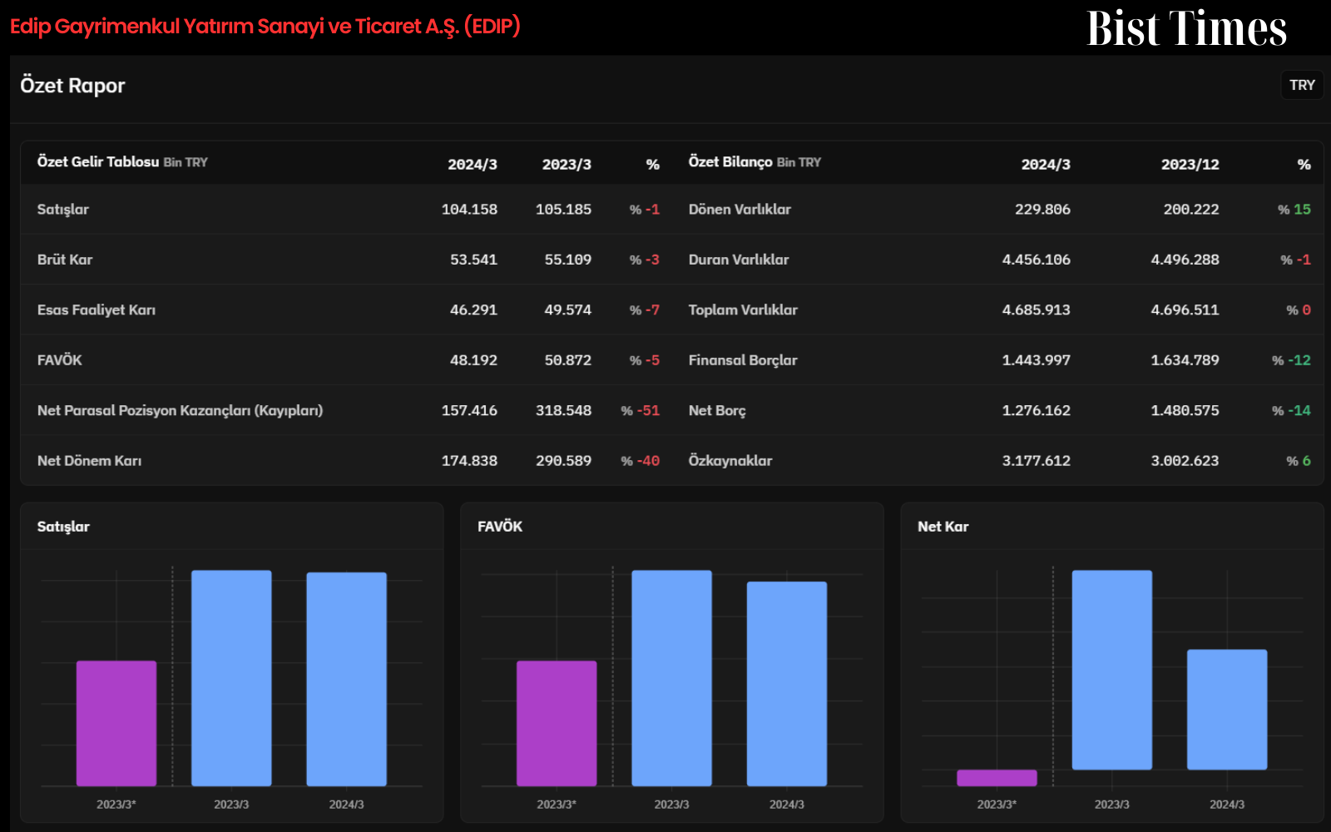The image size is (1331, 832).
Task: Select the financial debt value 1.634.789
Action: pos(1185,360)
